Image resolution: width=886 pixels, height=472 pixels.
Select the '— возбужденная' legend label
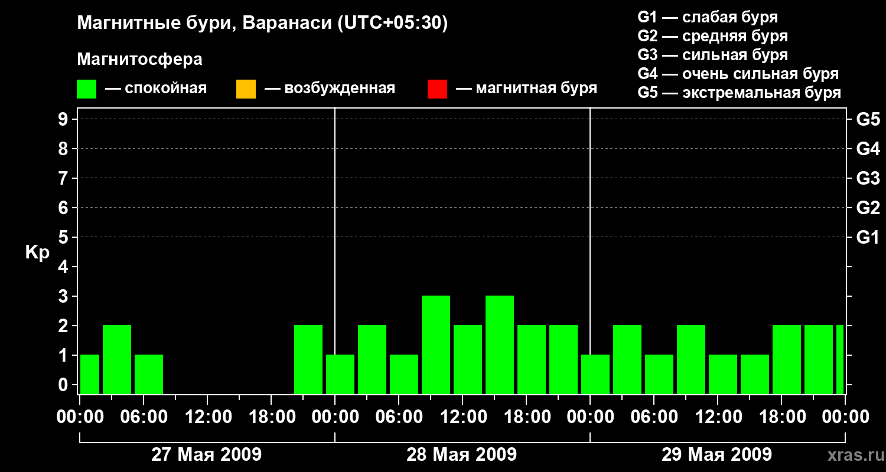330,88
